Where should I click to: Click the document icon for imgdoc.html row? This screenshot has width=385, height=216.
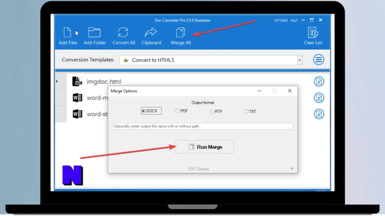pyautogui.click(x=319, y=81)
